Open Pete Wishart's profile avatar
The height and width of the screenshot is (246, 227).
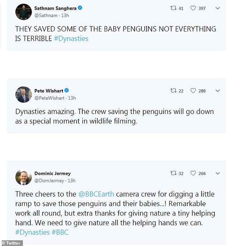click(24, 94)
